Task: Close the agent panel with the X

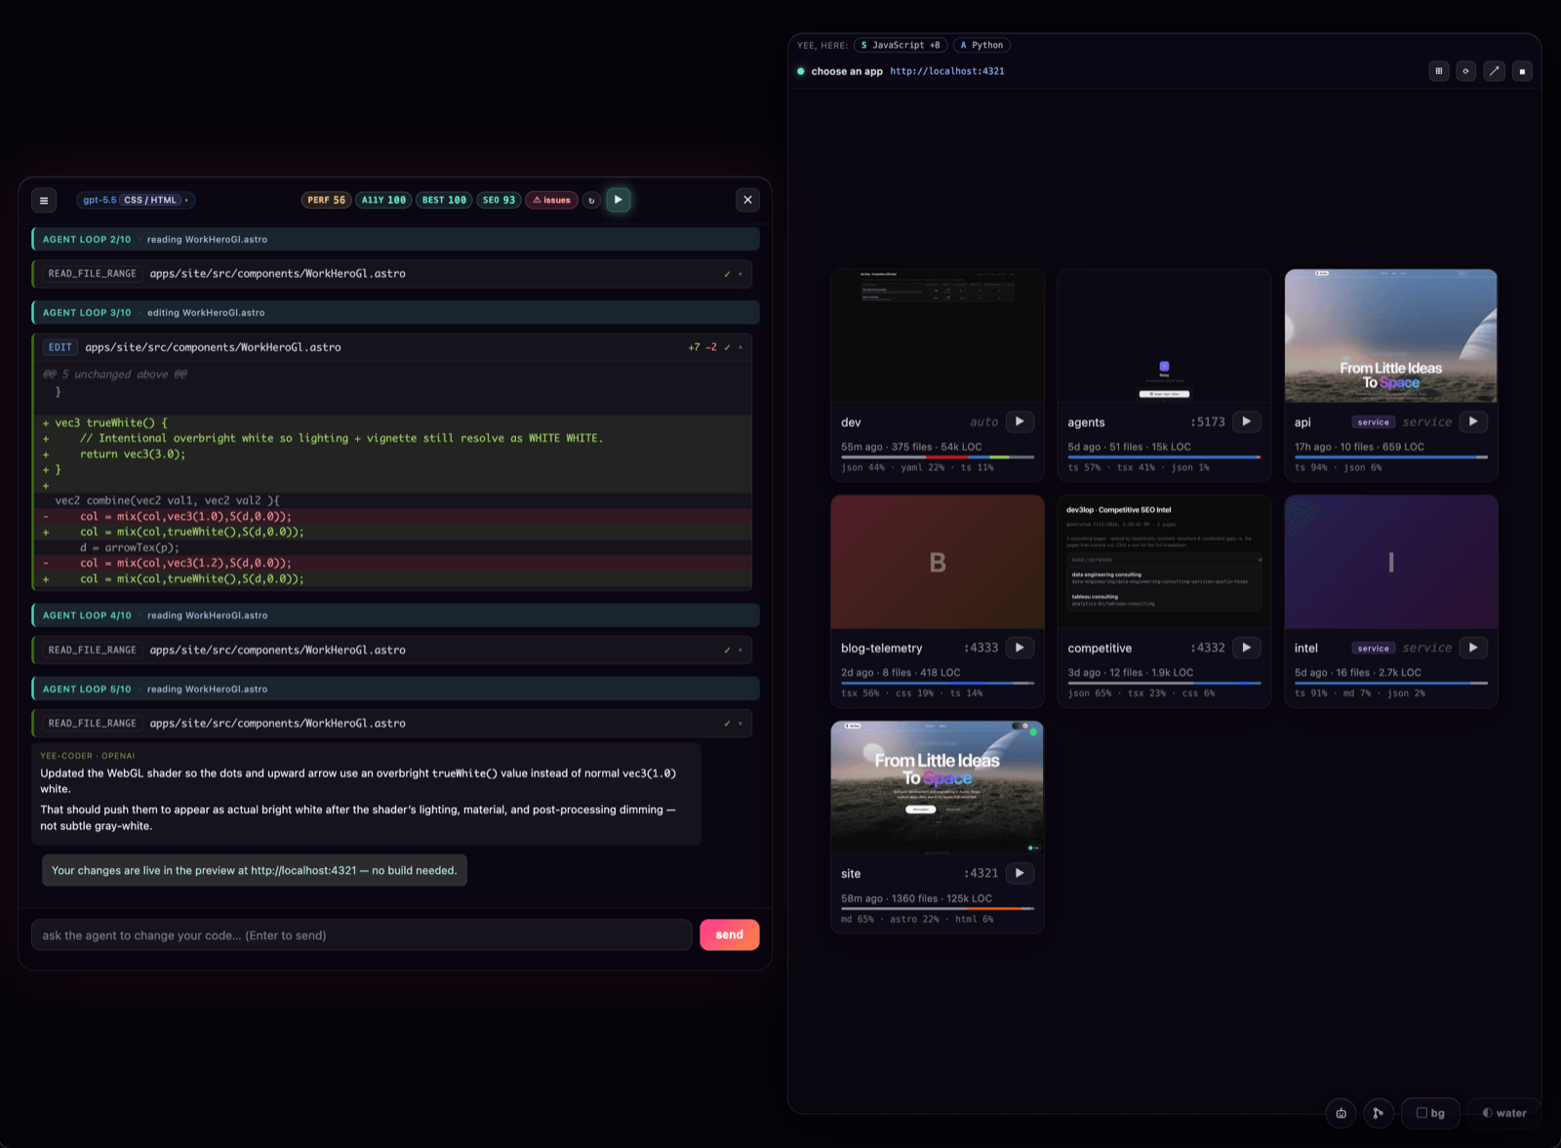Action: point(747,200)
